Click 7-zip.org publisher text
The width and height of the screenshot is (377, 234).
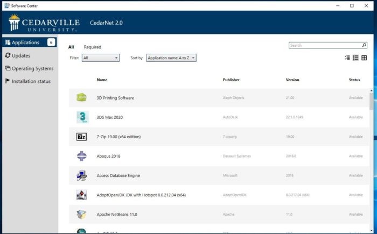coord(229,137)
